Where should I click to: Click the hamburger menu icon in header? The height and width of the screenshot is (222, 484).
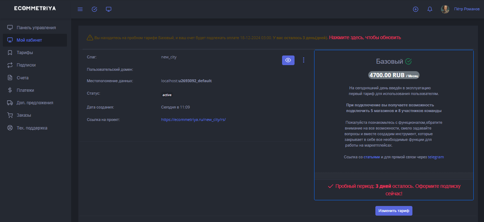[x=80, y=9]
